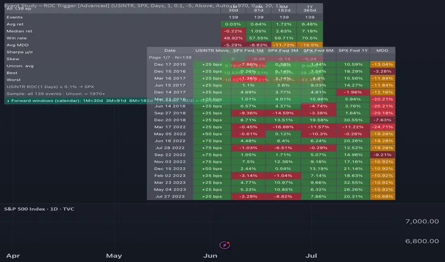
Task: Select the Dec 17 2015 date row
Action: click(x=170, y=64)
